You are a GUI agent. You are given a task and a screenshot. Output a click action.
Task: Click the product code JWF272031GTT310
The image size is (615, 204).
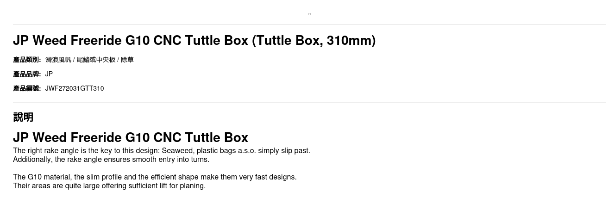(75, 88)
